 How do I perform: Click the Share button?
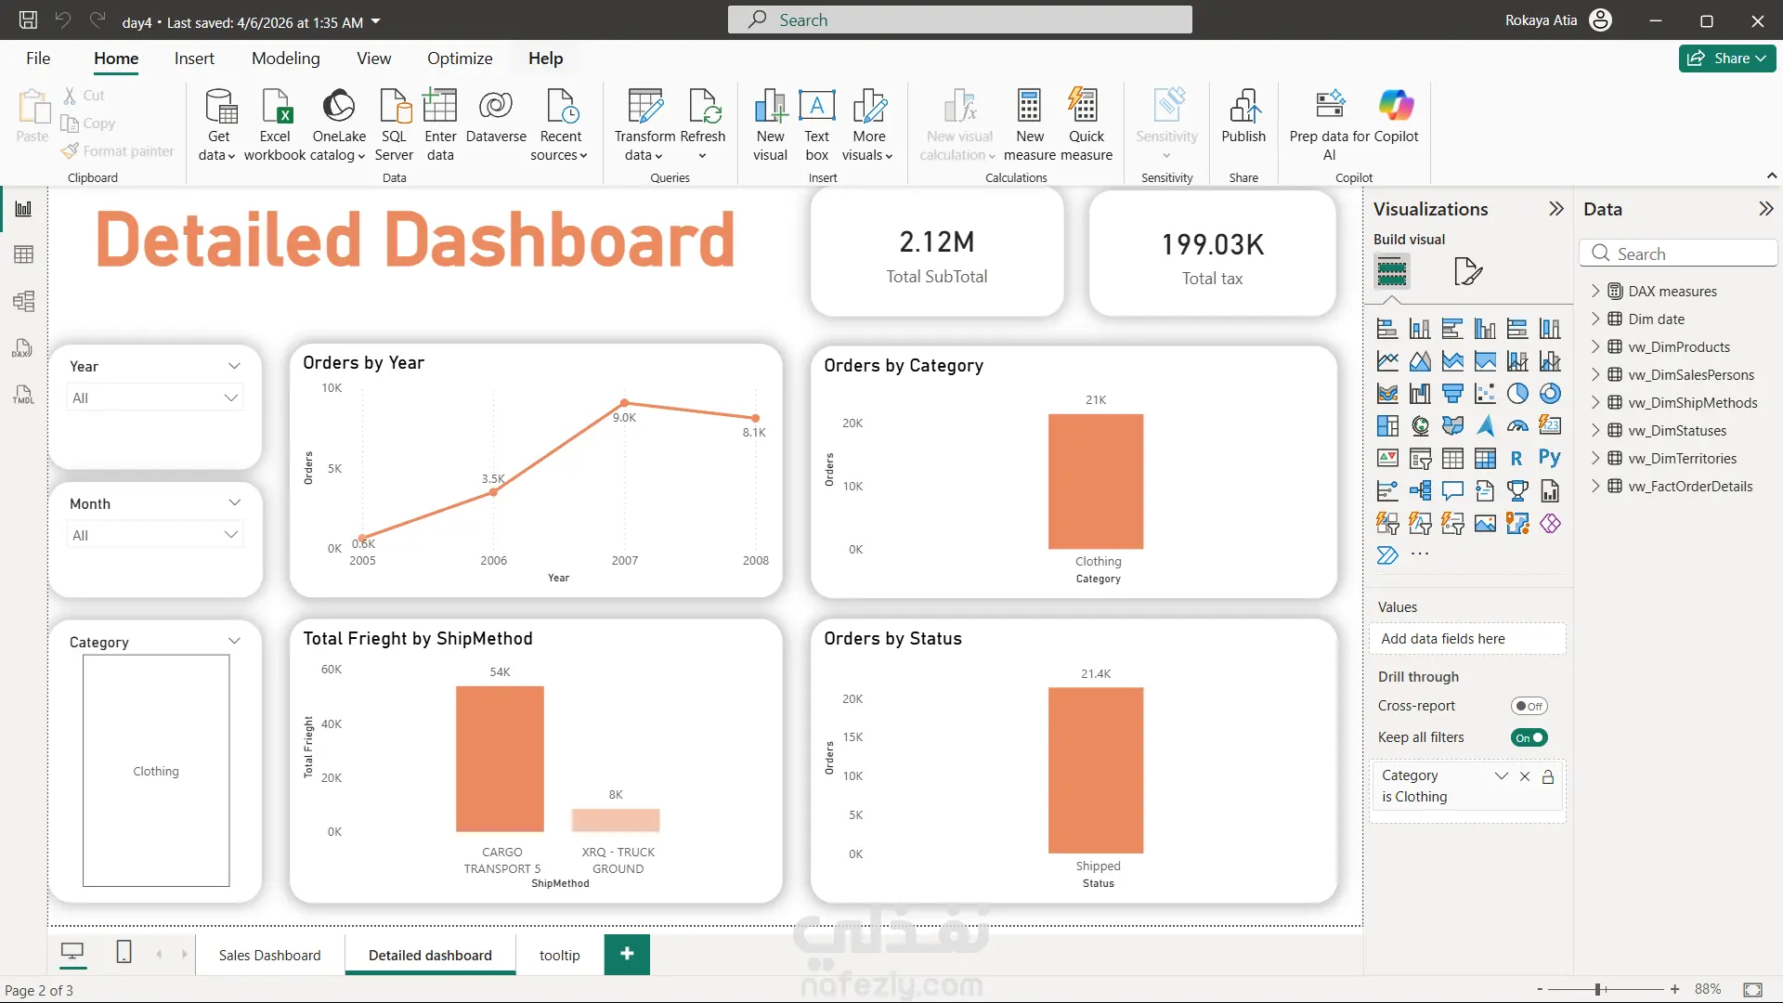pyautogui.click(x=1727, y=59)
